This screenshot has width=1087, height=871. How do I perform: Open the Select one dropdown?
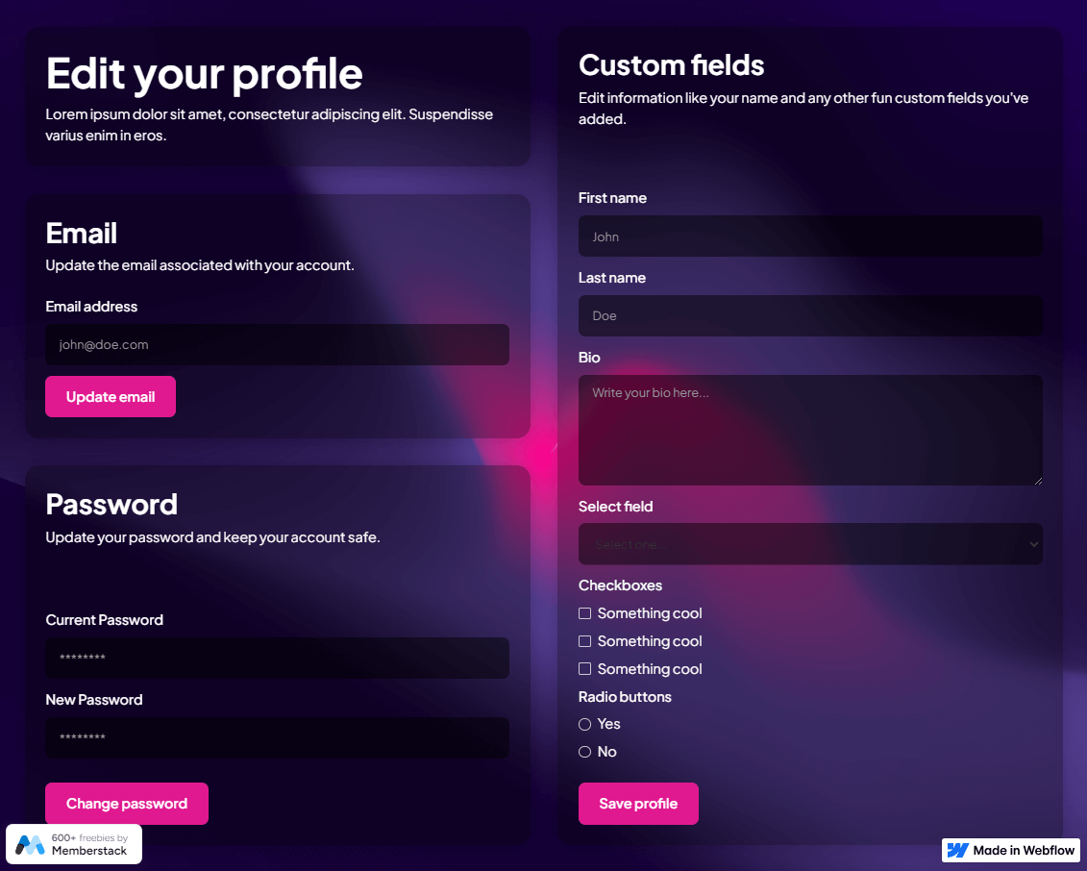pyautogui.click(x=810, y=543)
